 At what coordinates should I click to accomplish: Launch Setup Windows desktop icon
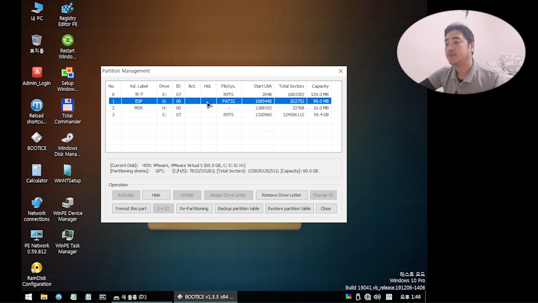click(x=68, y=79)
